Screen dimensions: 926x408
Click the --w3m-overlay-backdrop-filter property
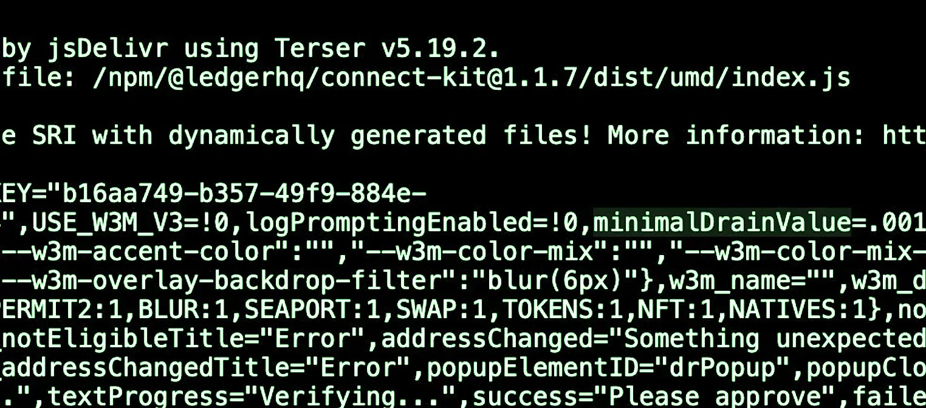pyautogui.click(x=190, y=281)
